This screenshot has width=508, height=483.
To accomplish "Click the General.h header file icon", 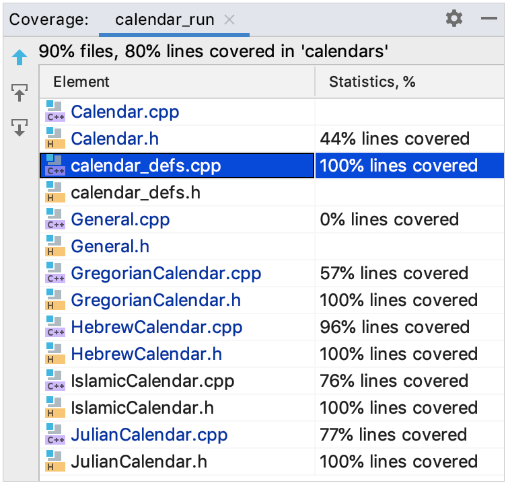I will (x=55, y=246).
